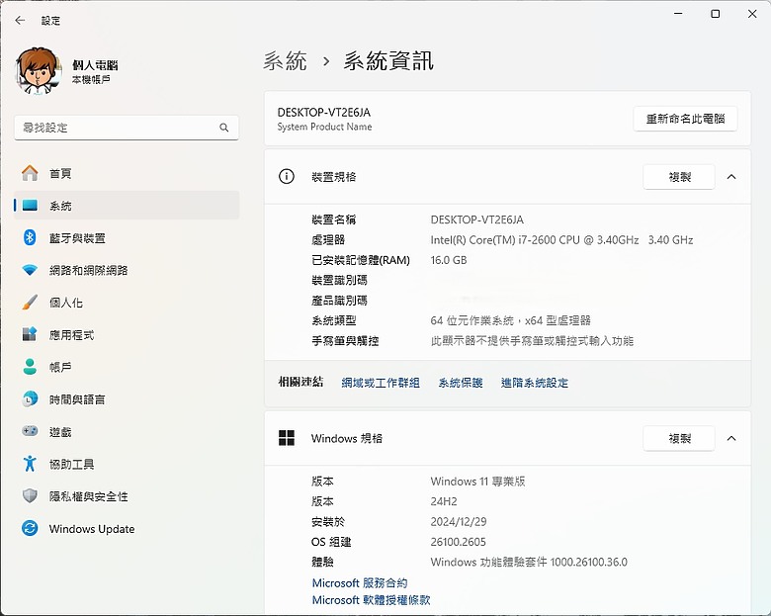Image resolution: width=771 pixels, height=616 pixels.
Task: Collapse the 裝置規格 section chevron
Action: click(731, 177)
